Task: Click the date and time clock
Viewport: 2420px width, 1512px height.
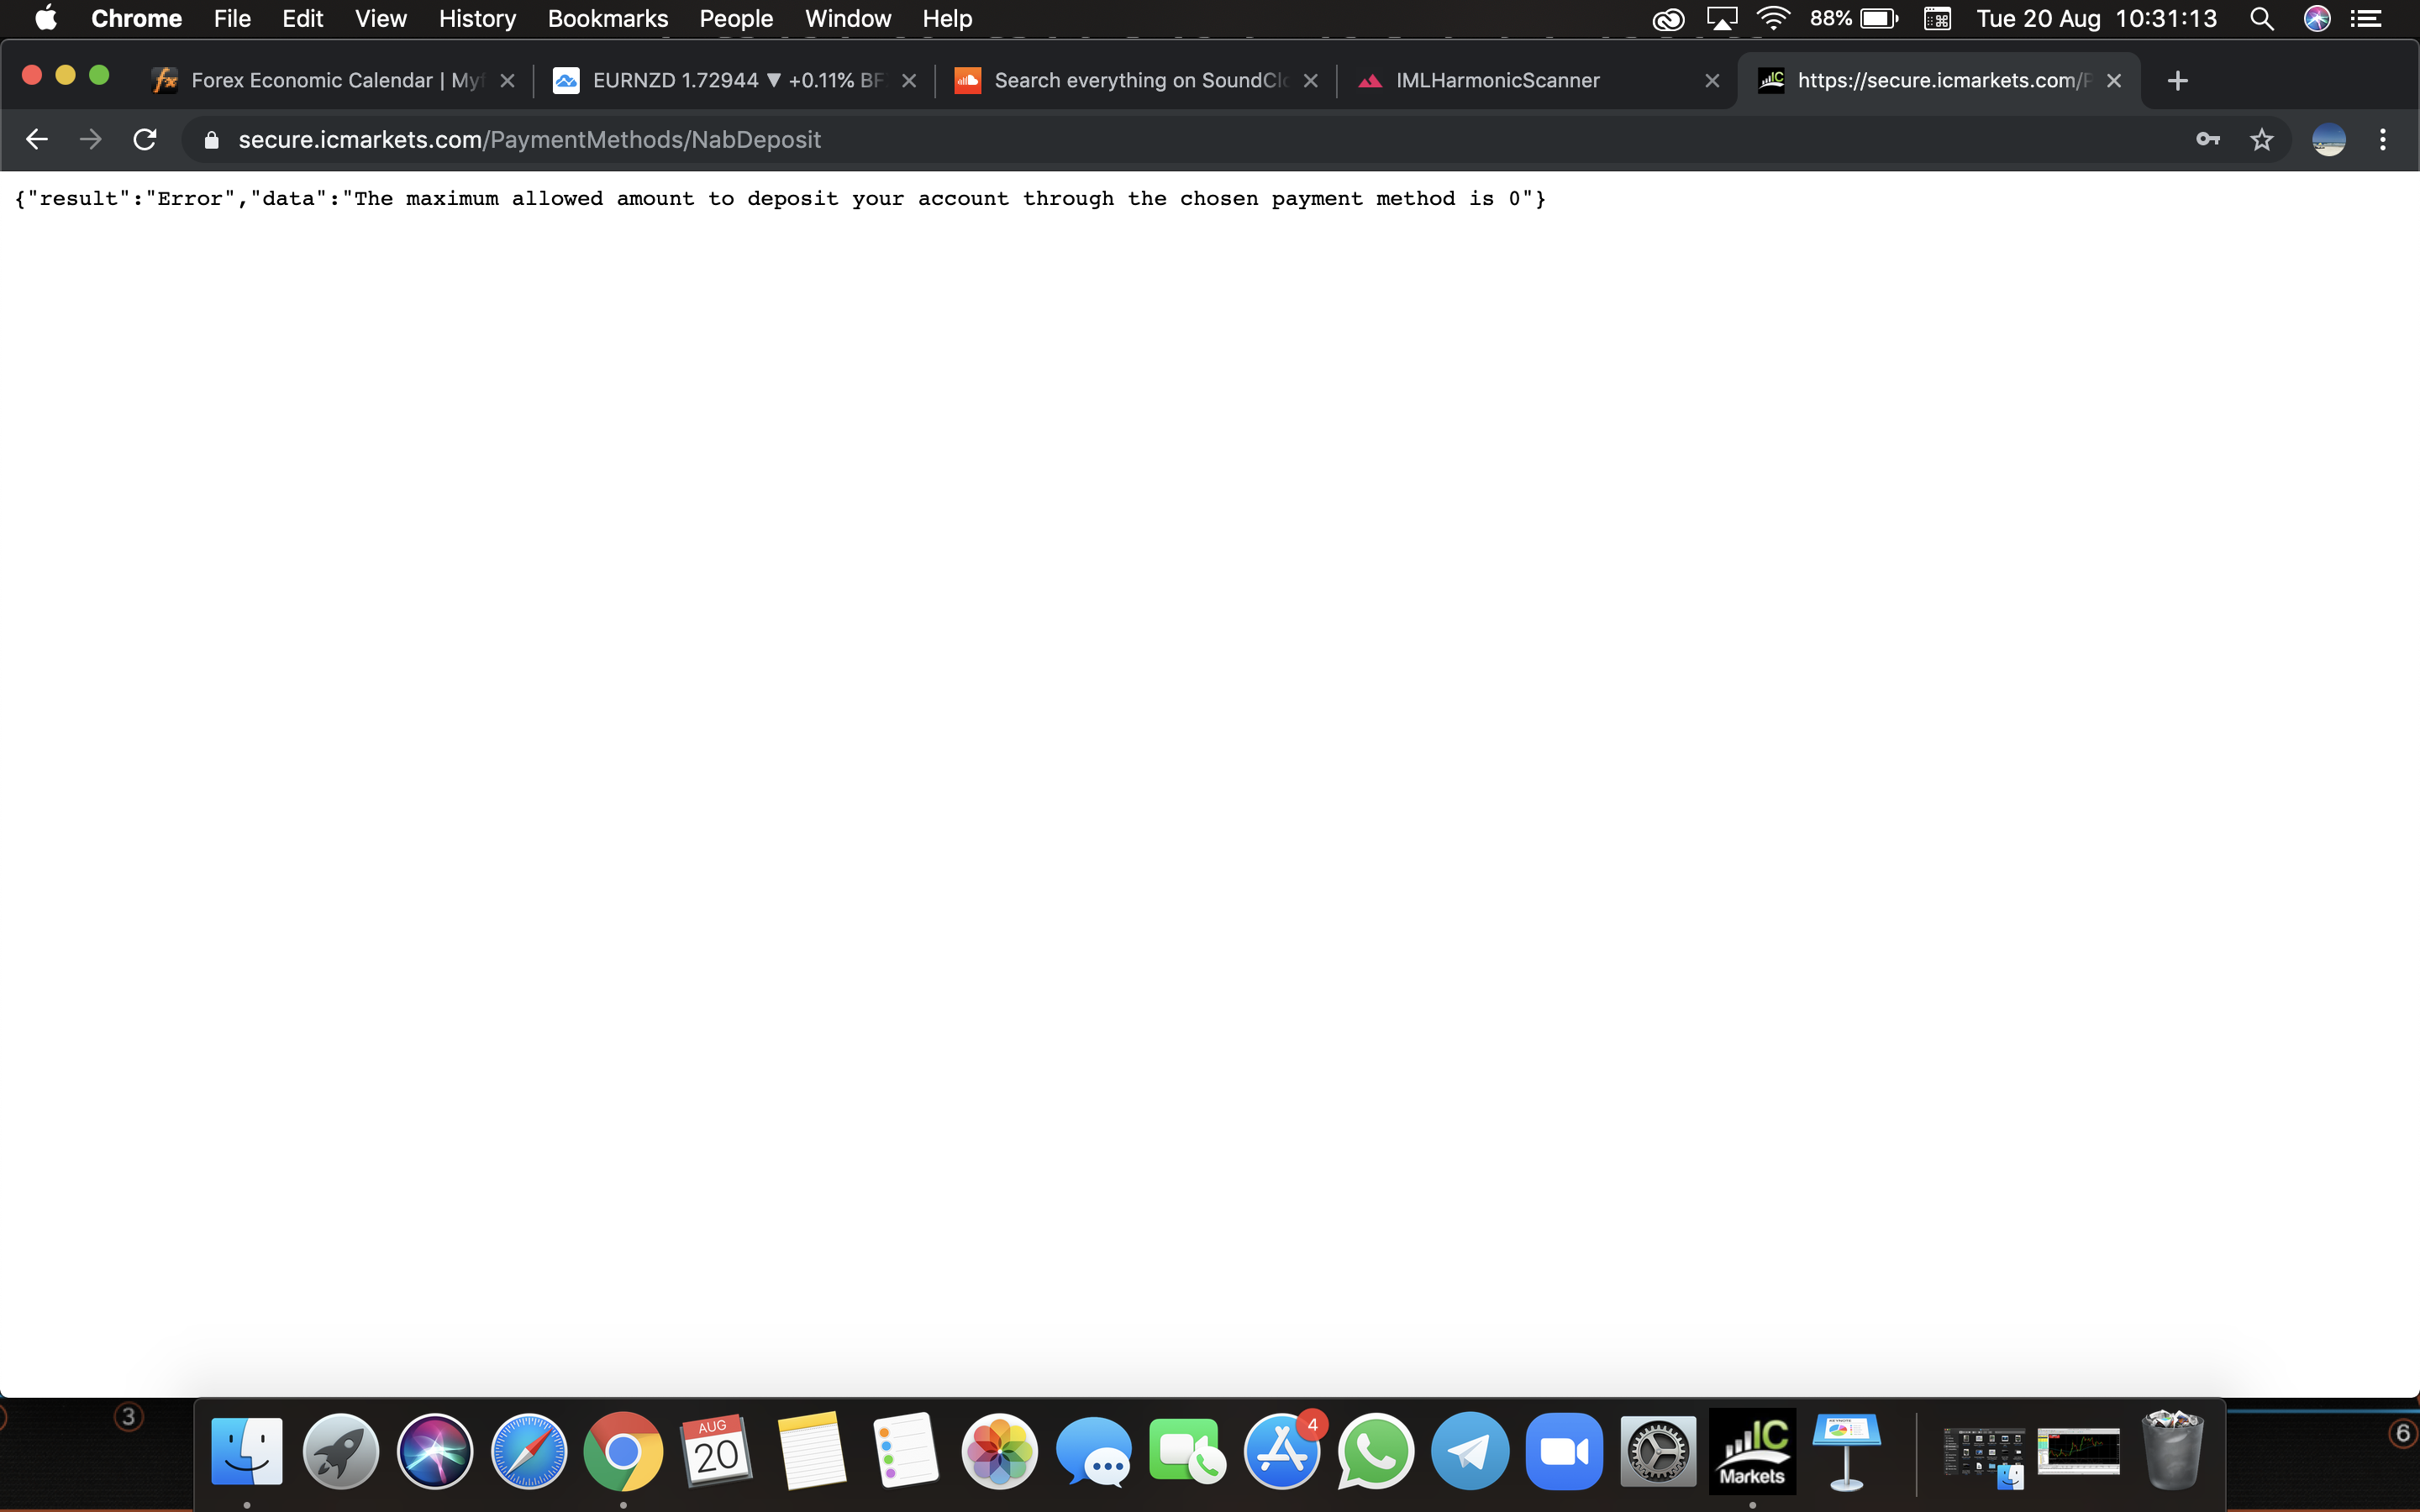Action: (2097, 19)
